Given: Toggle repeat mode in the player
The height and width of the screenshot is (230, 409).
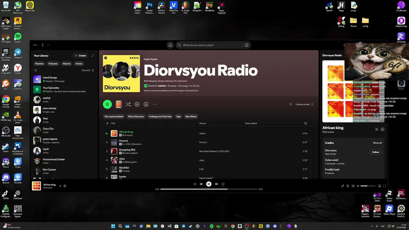Looking at the screenshot, I should point(223,184).
